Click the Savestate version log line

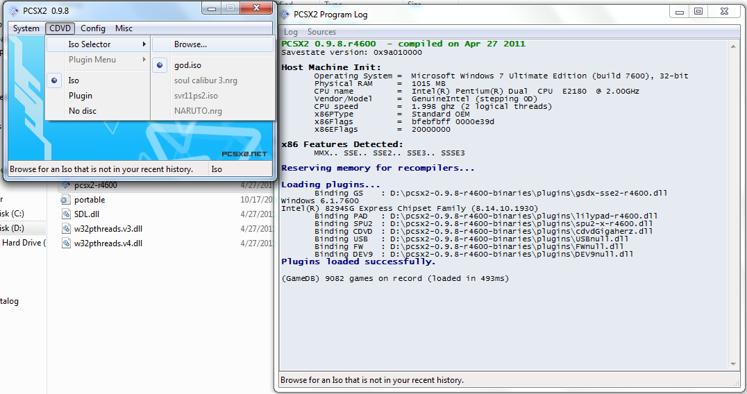(351, 52)
